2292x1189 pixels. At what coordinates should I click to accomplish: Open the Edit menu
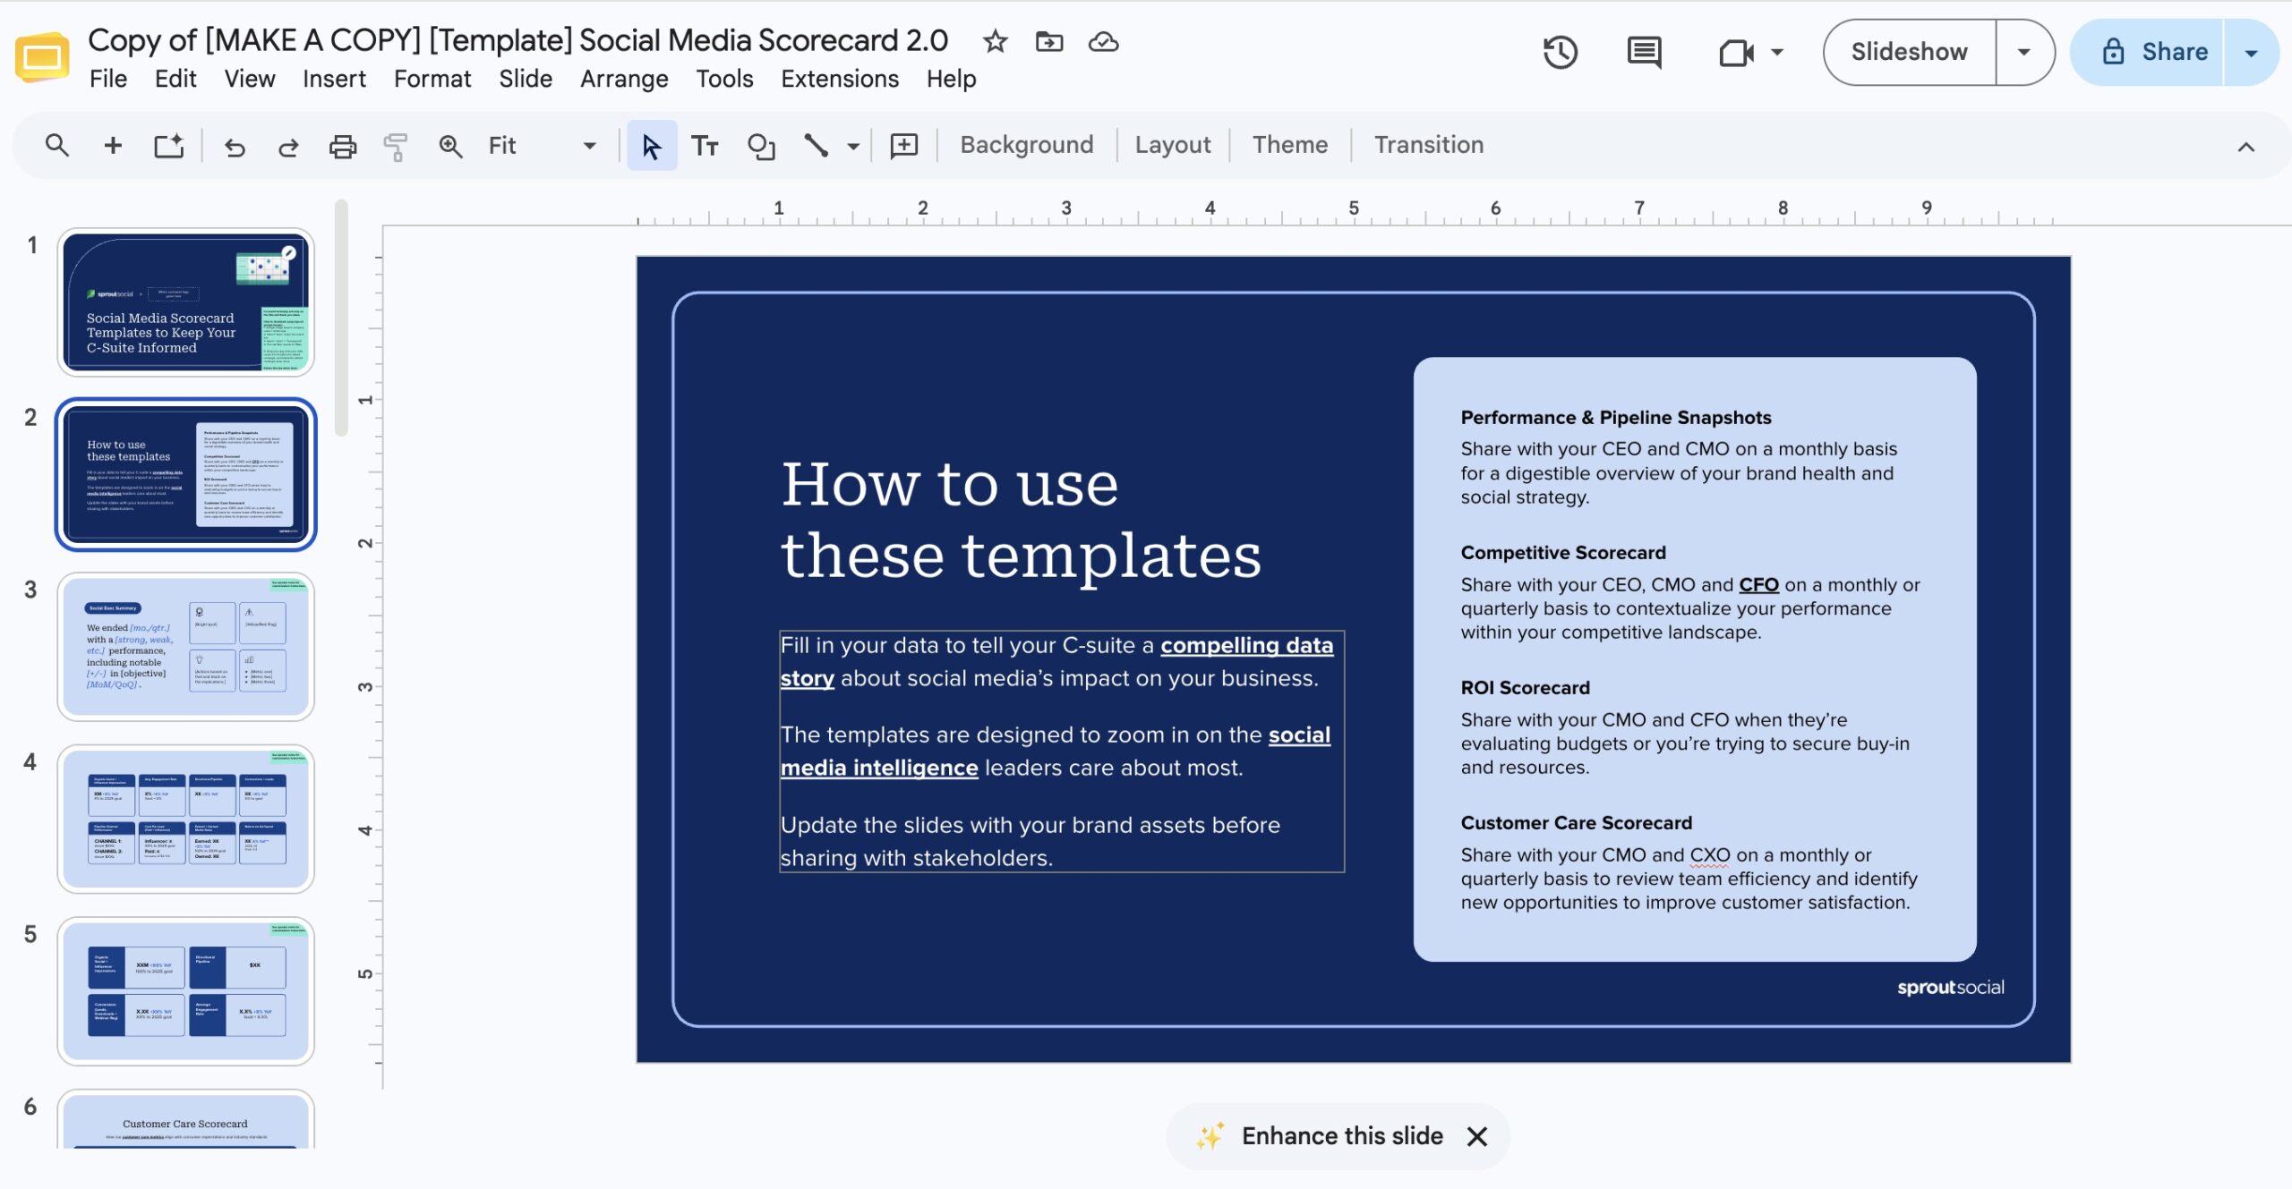[x=175, y=79]
